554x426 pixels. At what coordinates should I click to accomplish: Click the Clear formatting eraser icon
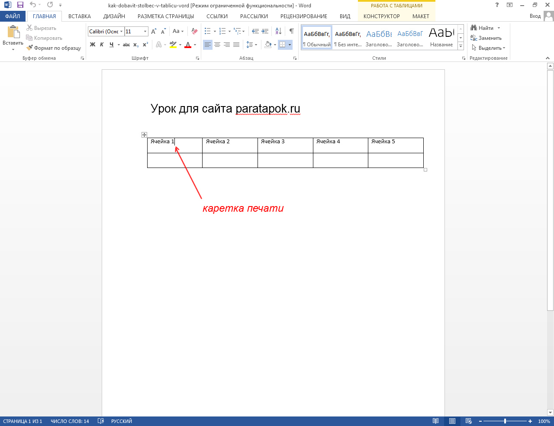[194, 31]
